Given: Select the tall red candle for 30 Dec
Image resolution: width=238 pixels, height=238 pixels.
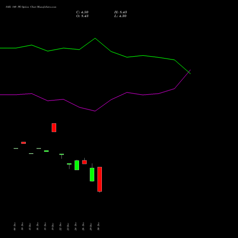Looking at the screenshot, I should [99, 179].
